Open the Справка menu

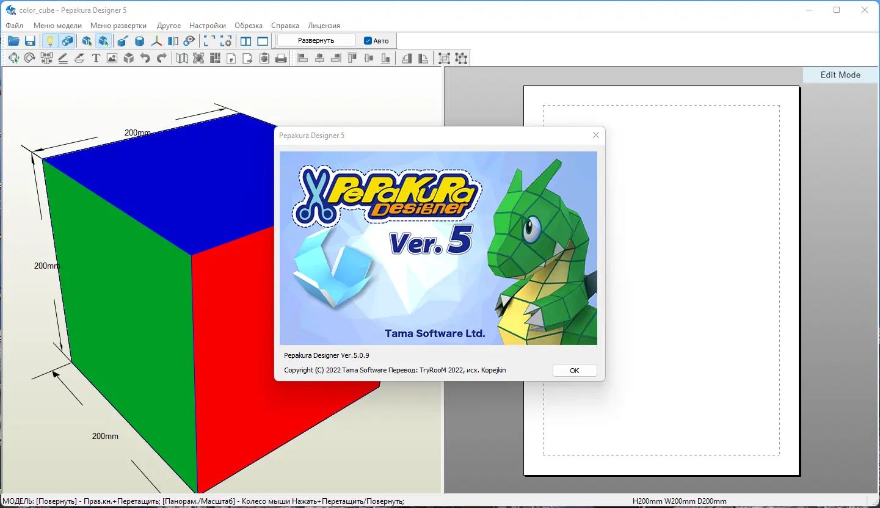click(x=285, y=26)
